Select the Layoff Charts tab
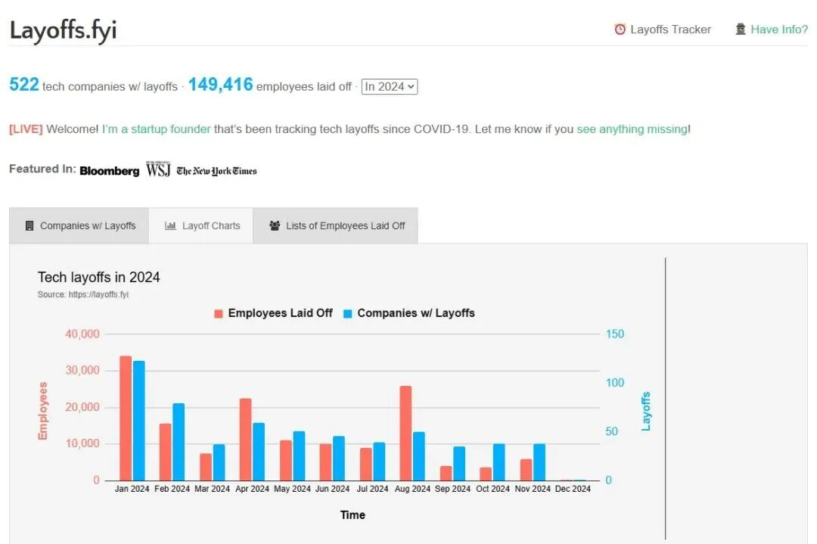This screenshot has height=544, width=817. click(201, 225)
